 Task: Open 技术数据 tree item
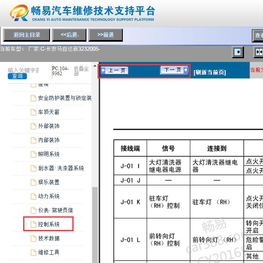[49, 238]
